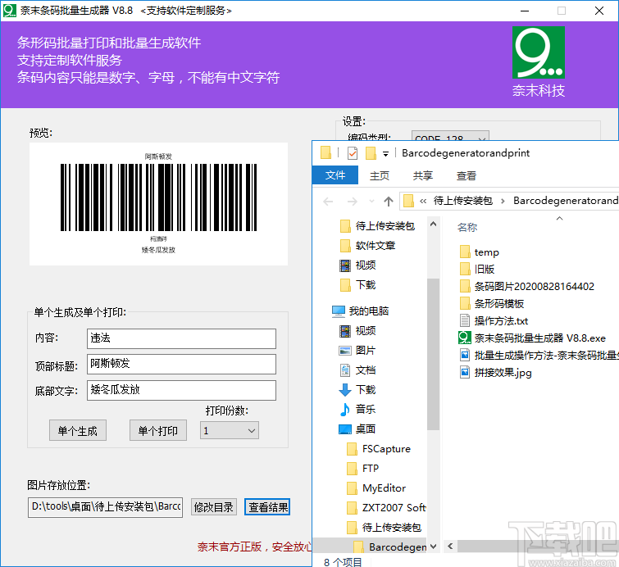Select 软件文章 folder in navigation tree
Viewport: 619px width, 567px height.
click(368, 246)
